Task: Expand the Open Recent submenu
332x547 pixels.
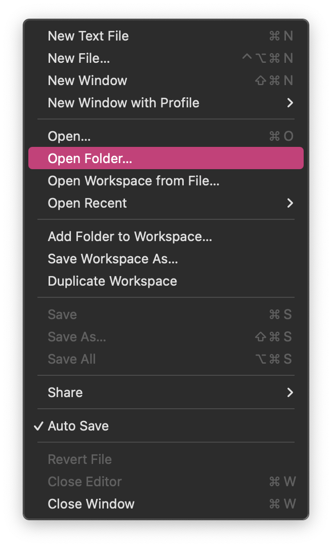Action: (x=87, y=203)
